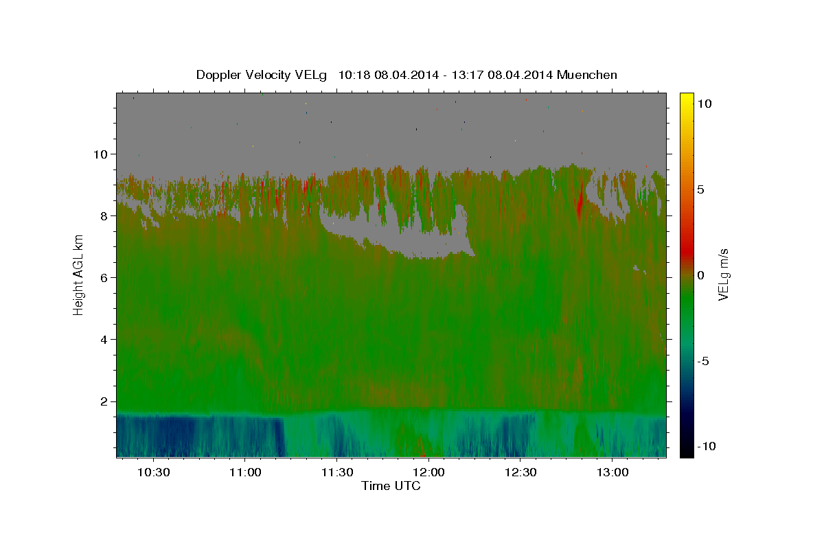Click the colorbar value 5
Image resolution: width=824 pixels, height=549 pixels.
700,189
